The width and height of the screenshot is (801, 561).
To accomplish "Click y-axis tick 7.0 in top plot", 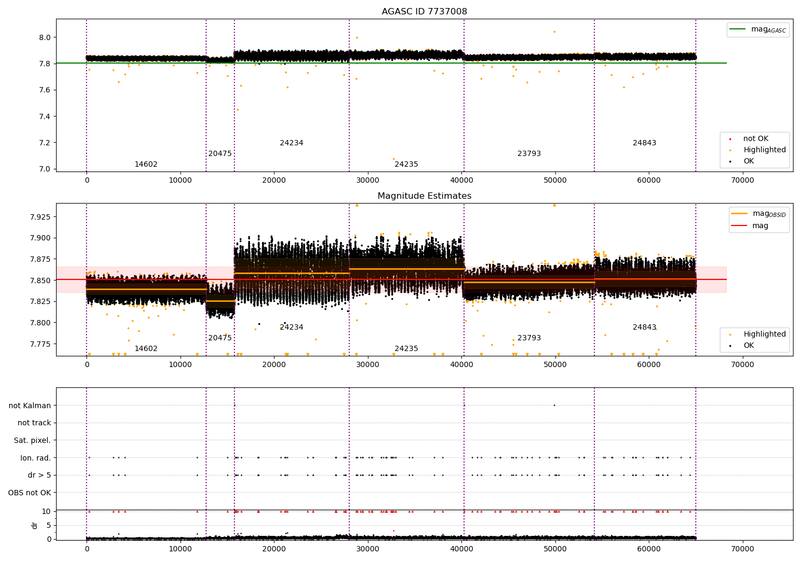I will [44, 169].
